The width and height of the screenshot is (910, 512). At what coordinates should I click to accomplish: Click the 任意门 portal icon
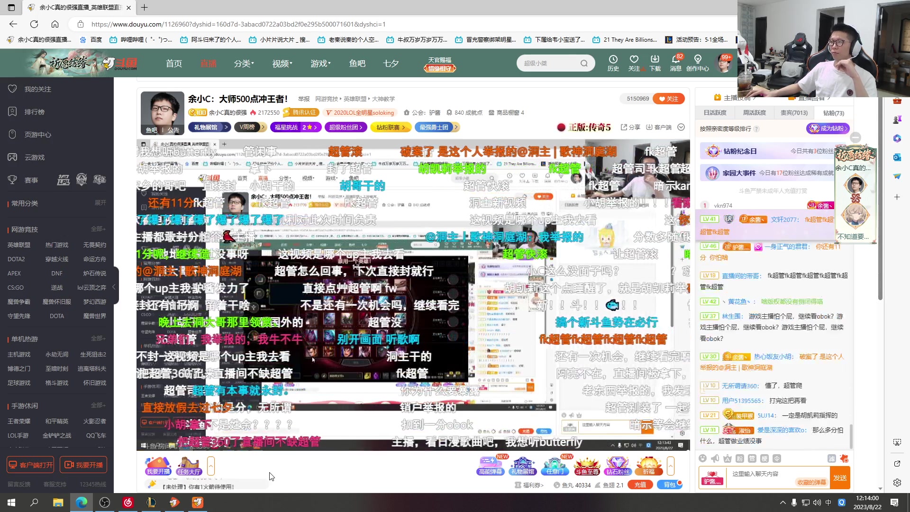[555, 466]
